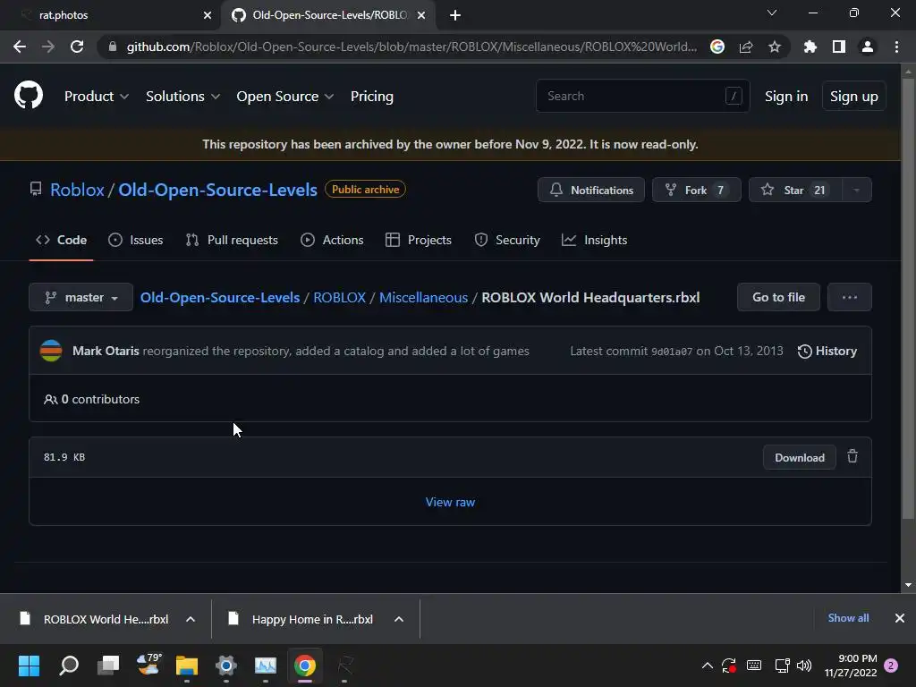Click Go to file button
Screen dimensions: 916x687
pyautogui.click(x=778, y=297)
